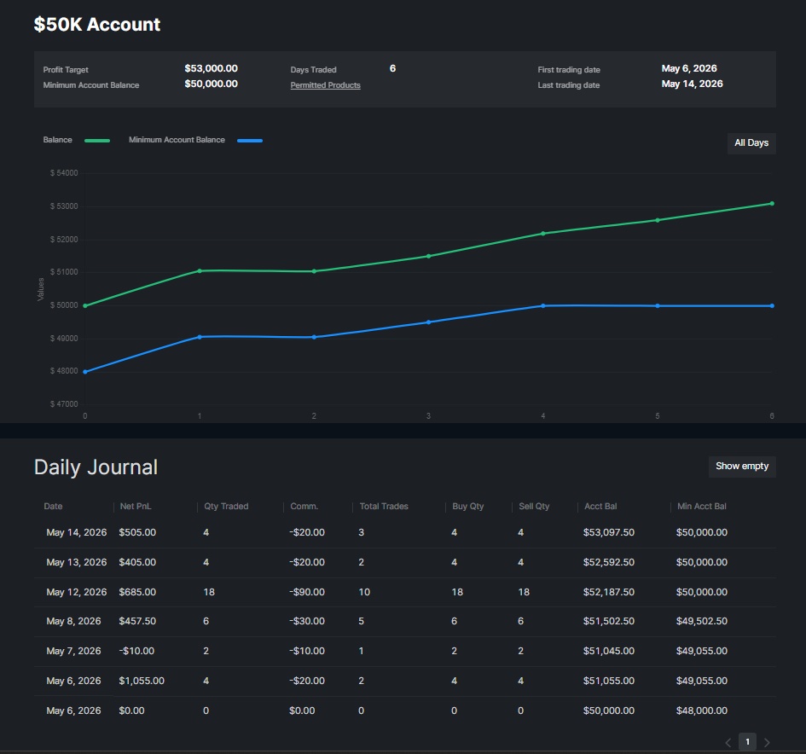Click the $53,097.50 account balance cell
The height and width of the screenshot is (754, 806).
pos(609,532)
